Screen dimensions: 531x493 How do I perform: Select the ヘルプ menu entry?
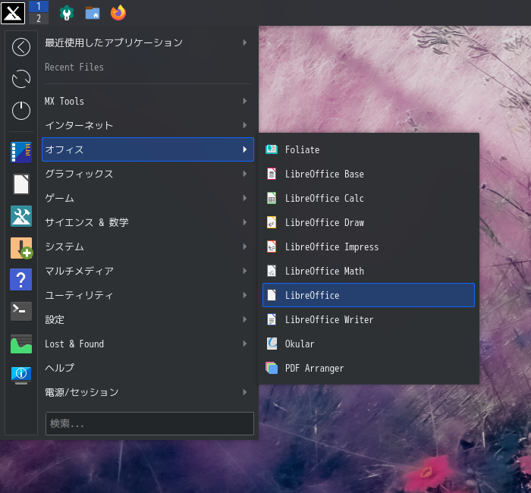tap(148, 368)
